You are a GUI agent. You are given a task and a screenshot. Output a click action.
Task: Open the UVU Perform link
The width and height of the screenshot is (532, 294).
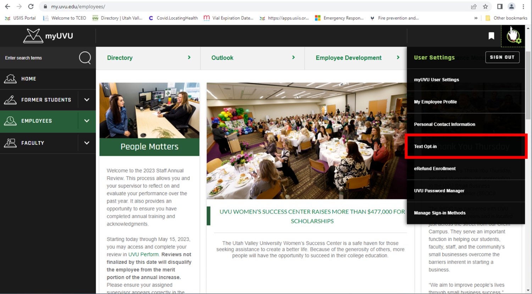143,255
